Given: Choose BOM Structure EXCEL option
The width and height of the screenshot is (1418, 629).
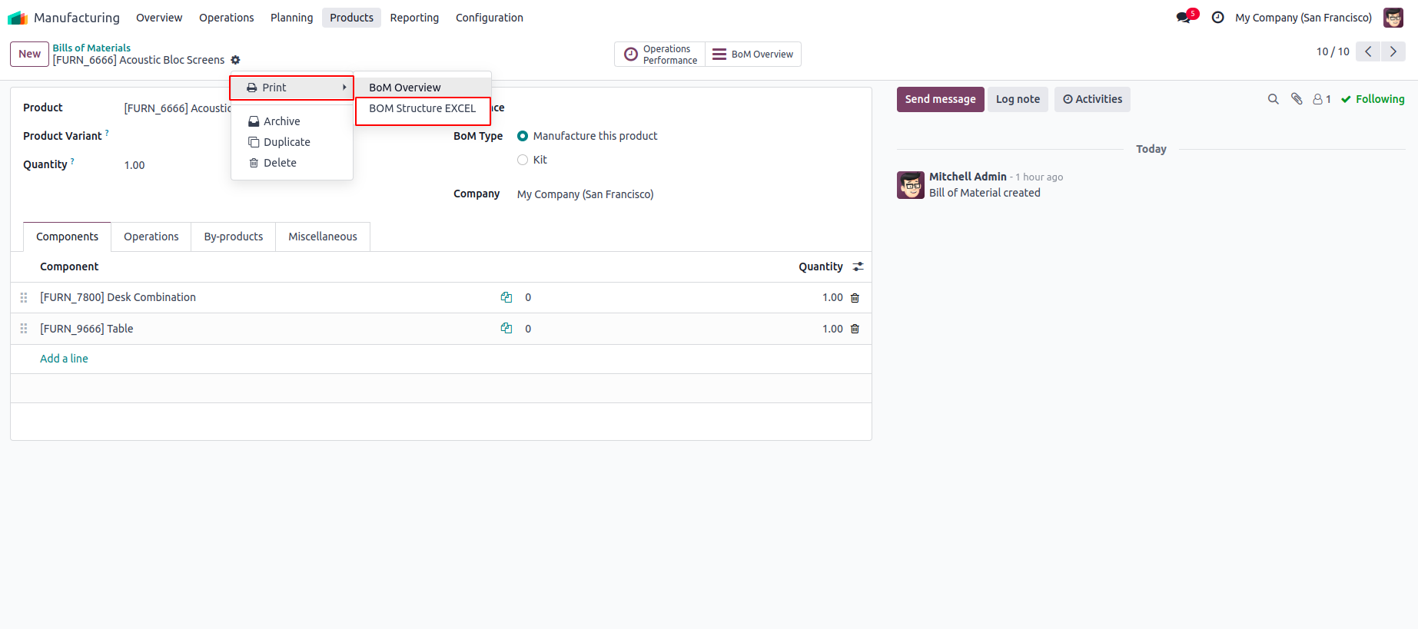Looking at the screenshot, I should point(422,108).
